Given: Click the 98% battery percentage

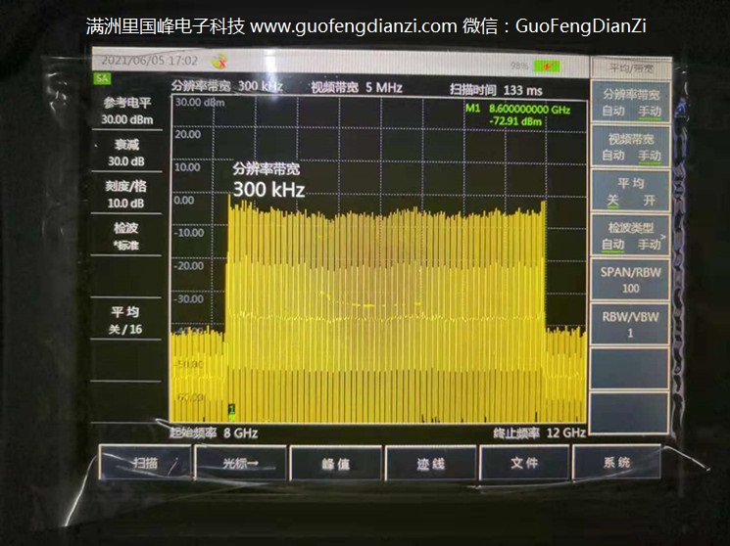Looking at the screenshot, I should (x=518, y=66).
